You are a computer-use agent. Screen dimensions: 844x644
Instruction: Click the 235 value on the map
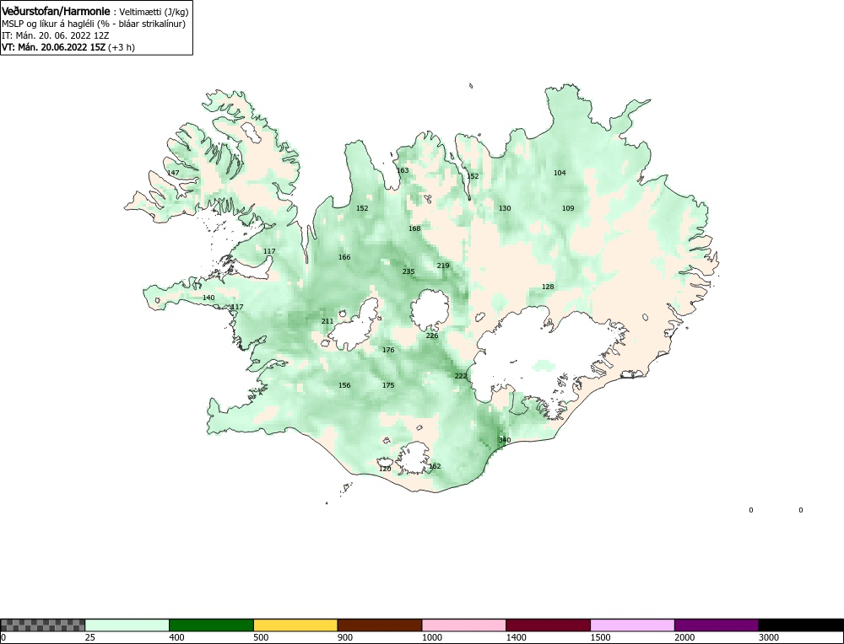tap(408, 271)
